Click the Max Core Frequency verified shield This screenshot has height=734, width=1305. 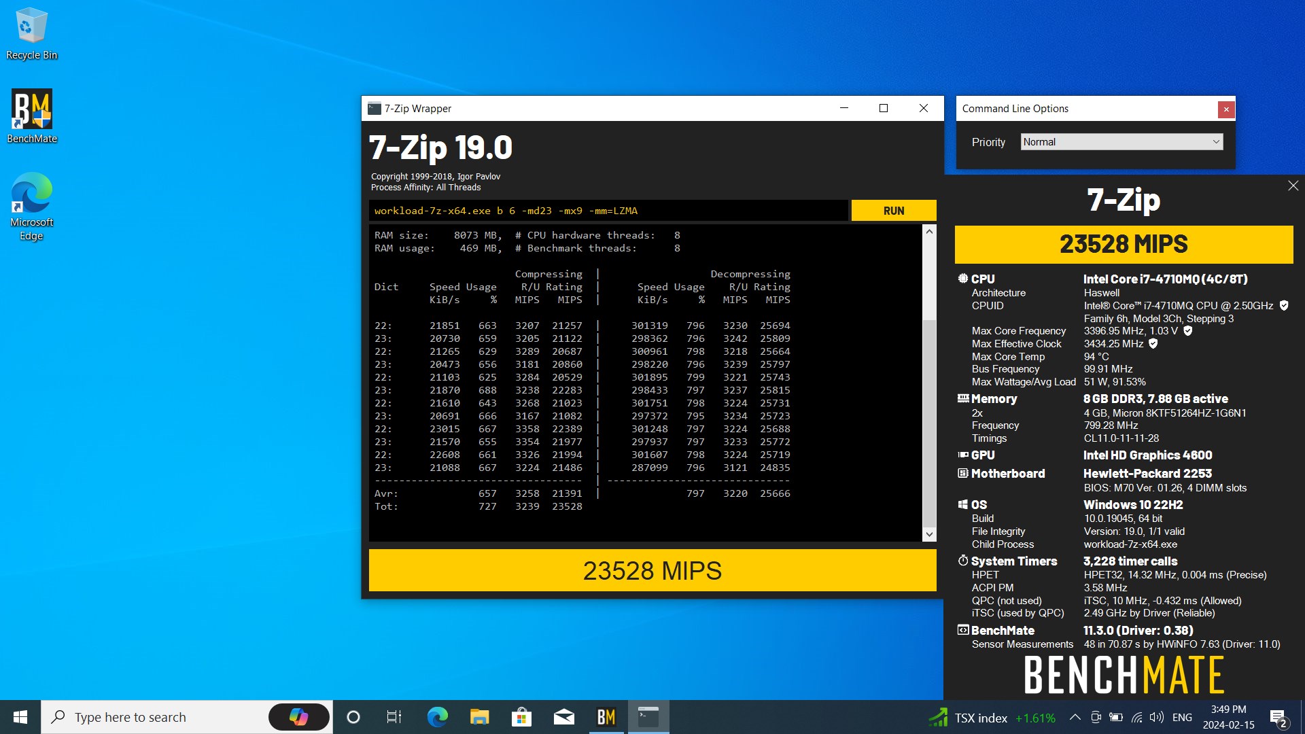pyautogui.click(x=1188, y=330)
